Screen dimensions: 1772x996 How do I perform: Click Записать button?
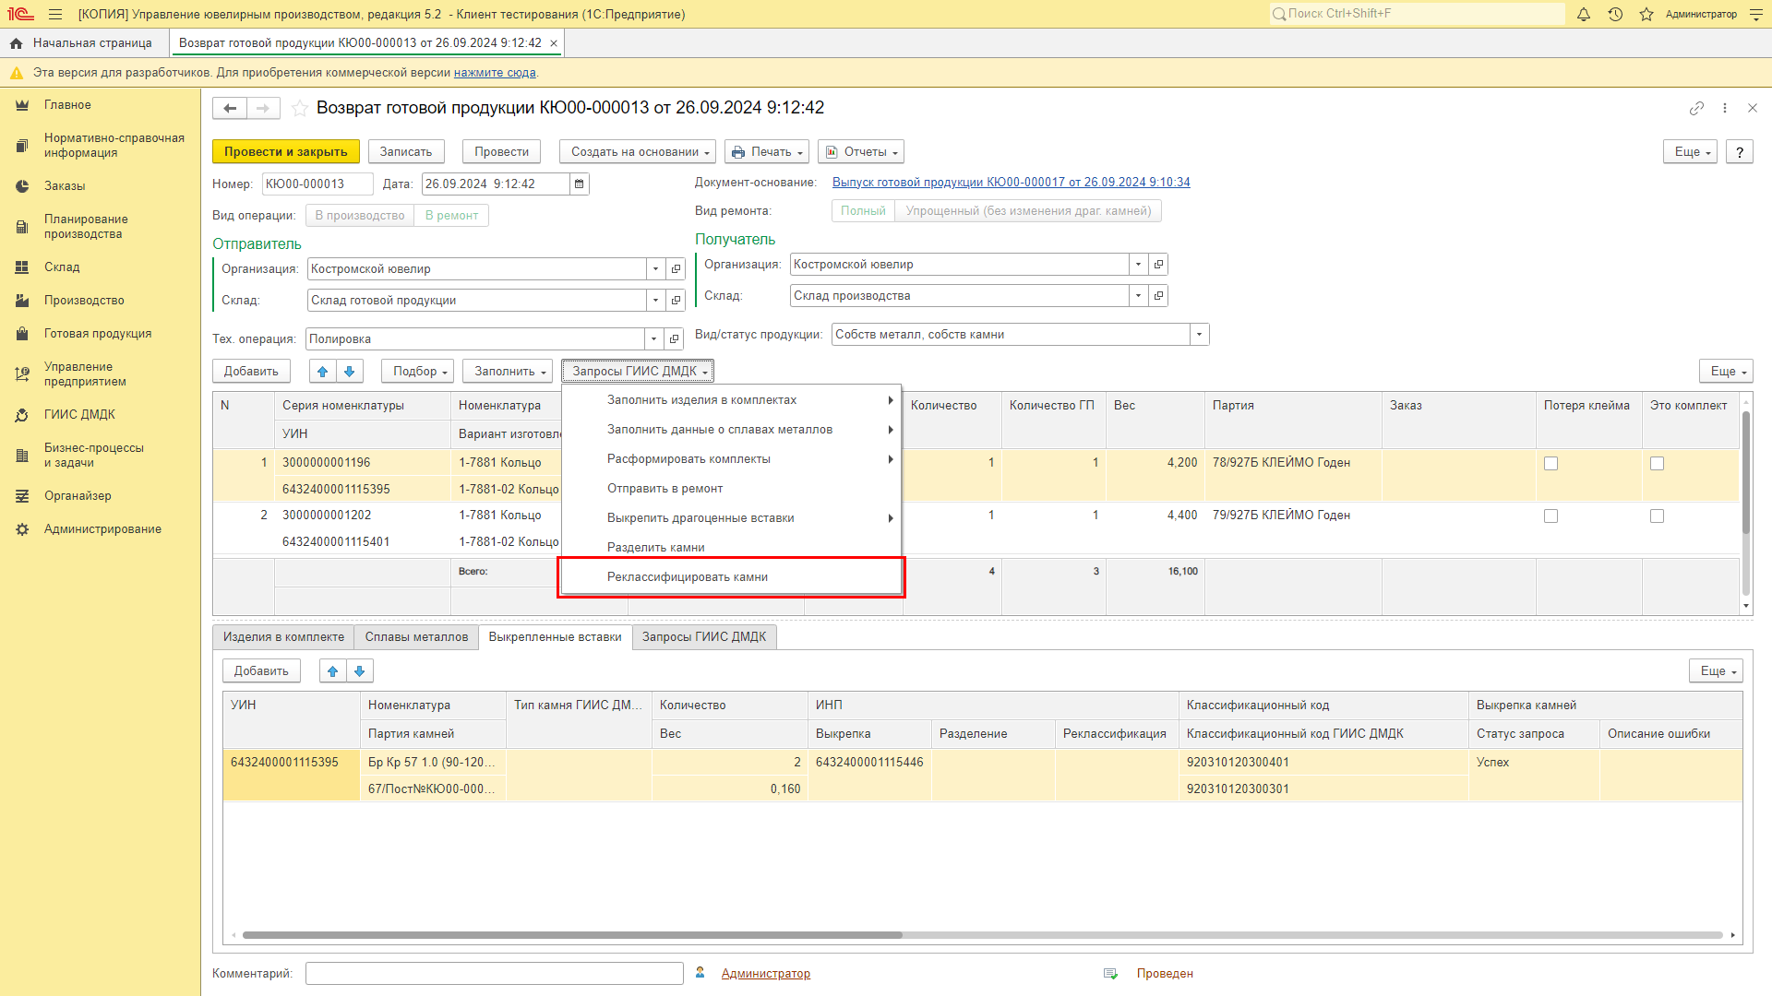pyautogui.click(x=406, y=152)
